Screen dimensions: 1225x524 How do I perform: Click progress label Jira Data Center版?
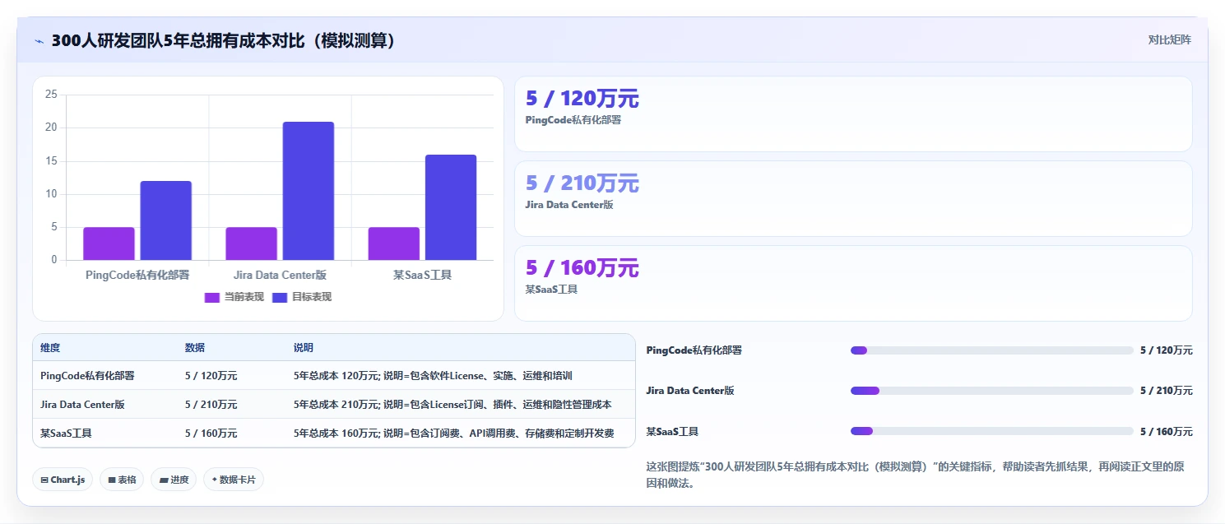tap(689, 391)
